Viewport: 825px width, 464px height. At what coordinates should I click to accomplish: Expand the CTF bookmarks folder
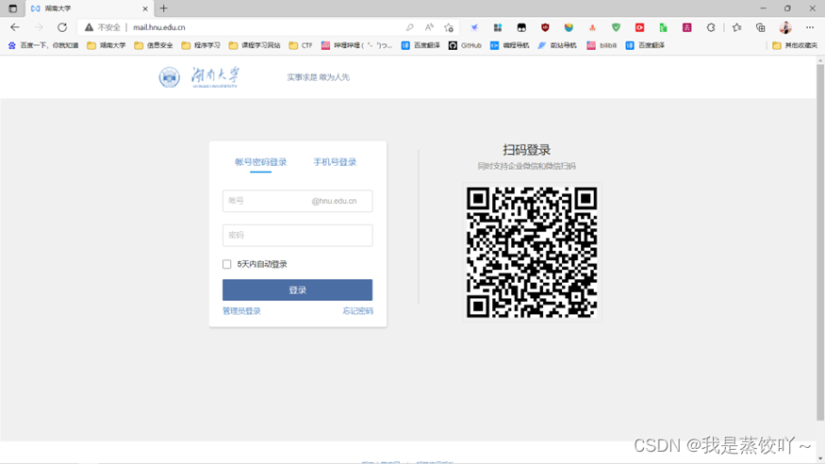click(x=301, y=46)
